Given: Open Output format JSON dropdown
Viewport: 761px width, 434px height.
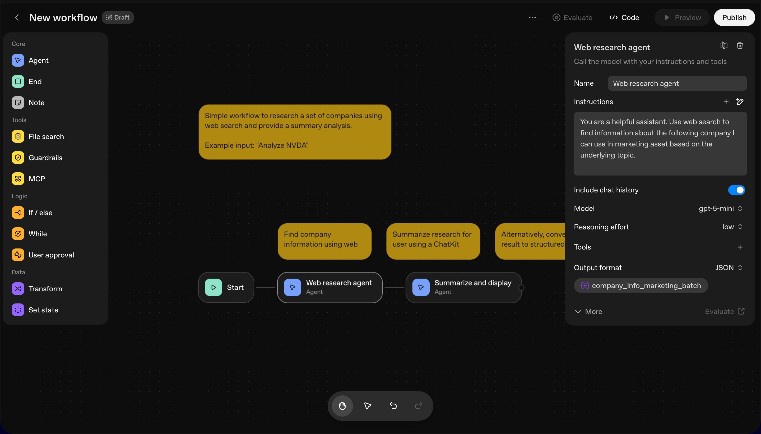Looking at the screenshot, I should click(728, 268).
